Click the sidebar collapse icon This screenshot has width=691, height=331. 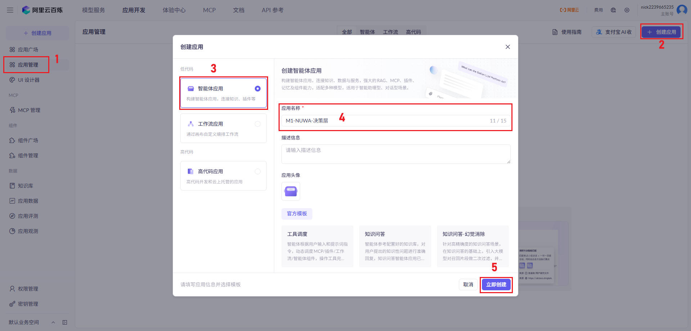coord(65,322)
